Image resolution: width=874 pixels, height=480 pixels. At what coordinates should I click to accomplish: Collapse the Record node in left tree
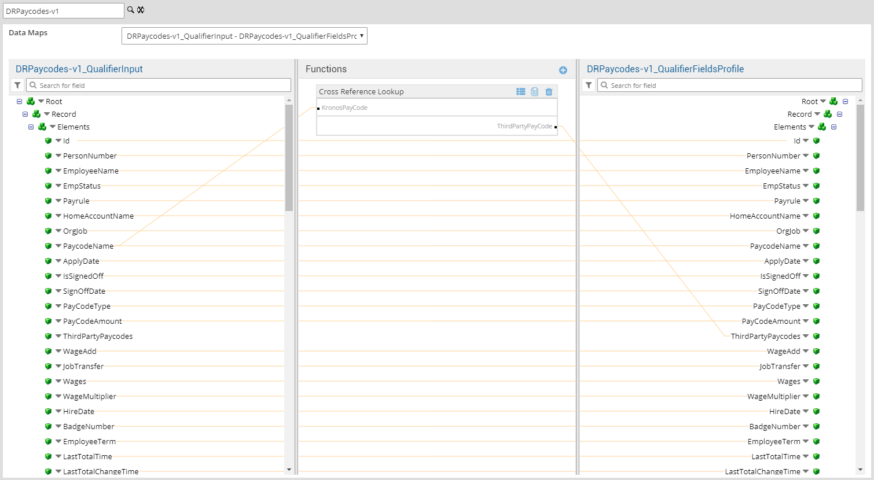25,114
